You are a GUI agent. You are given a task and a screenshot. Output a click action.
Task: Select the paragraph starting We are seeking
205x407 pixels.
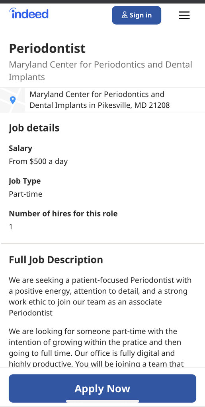click(100, 297)
